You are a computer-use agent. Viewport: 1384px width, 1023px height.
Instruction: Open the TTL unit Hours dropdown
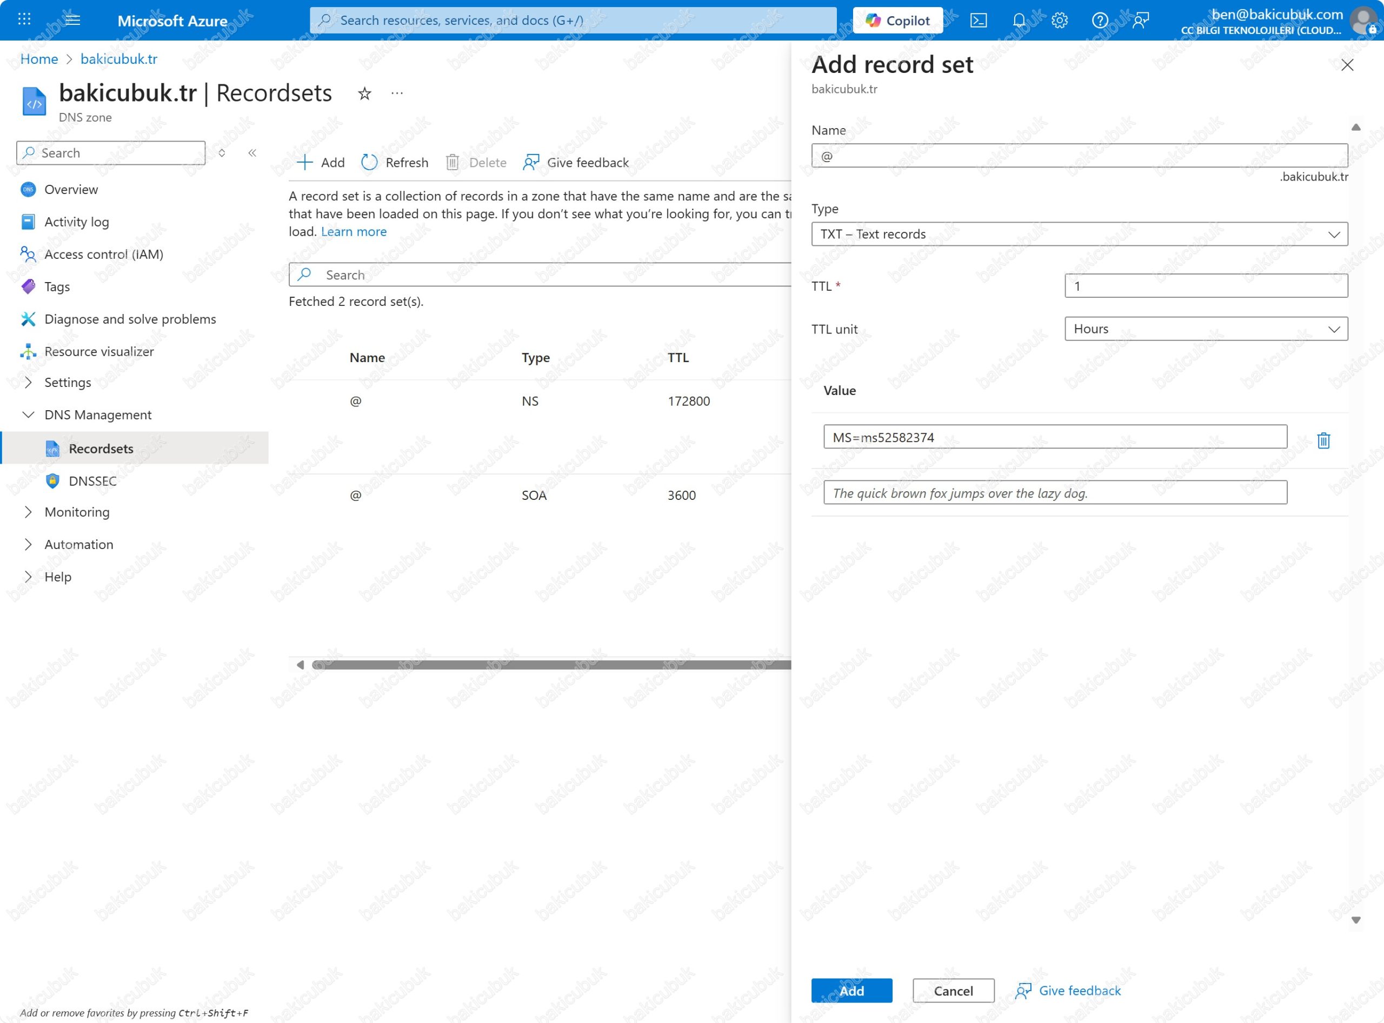(1206, 329)
